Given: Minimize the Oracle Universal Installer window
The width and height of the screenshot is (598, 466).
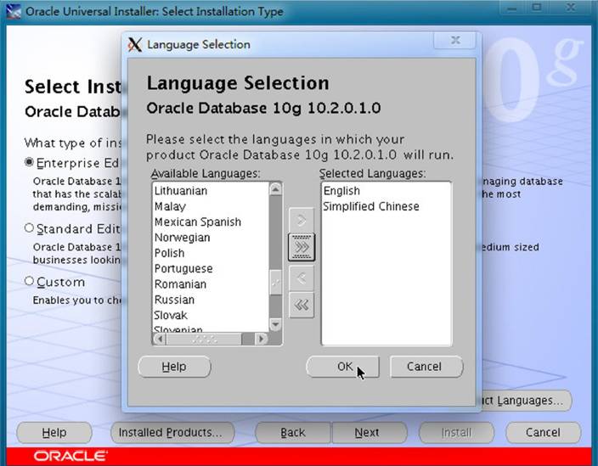Looking at the screenshot, I should 512,8.
